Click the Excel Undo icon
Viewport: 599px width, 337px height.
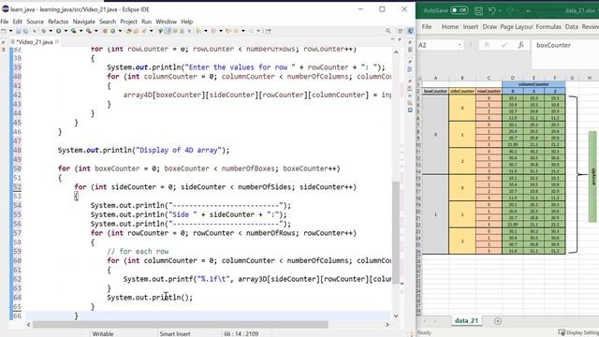pyautogui.click(x=492, y=10)
